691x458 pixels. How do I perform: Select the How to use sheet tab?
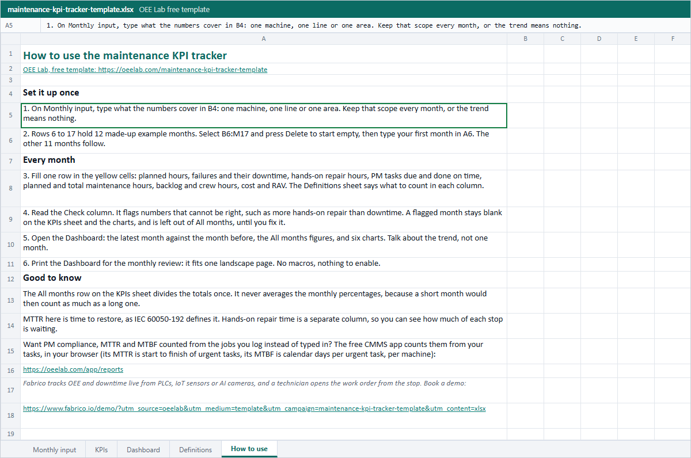[x=249, y=449]
